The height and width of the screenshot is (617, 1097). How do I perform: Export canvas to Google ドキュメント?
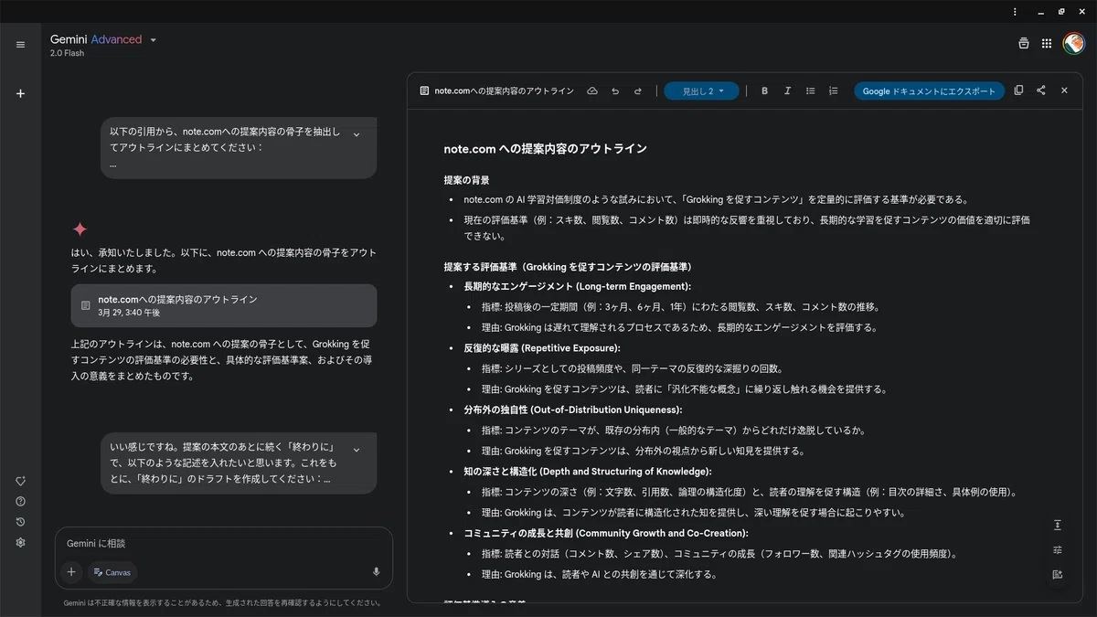(x=929, y=90)
